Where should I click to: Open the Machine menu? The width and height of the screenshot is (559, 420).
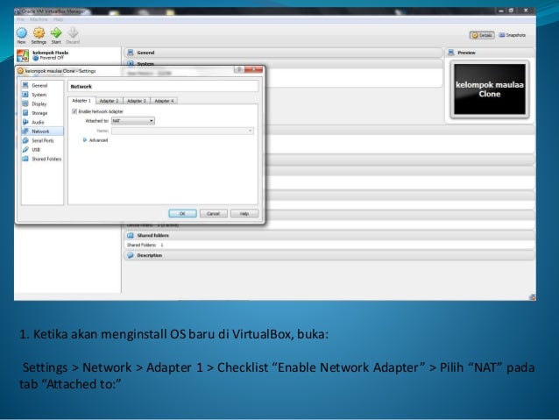click(39, 19)
